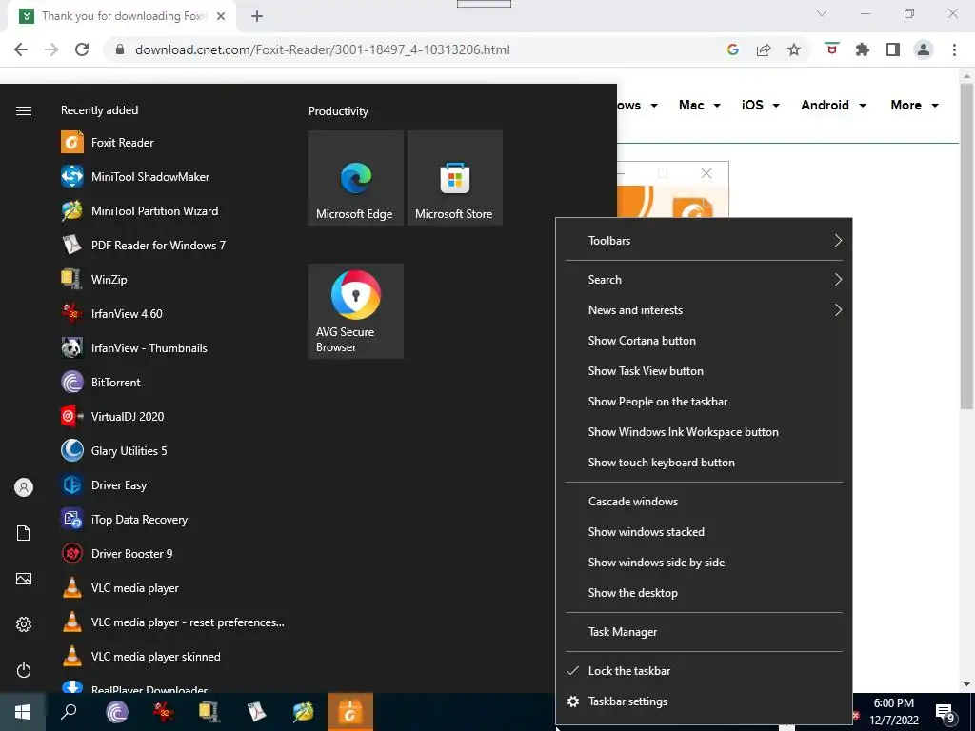Toggle Show Task View button
Screen dimensions: 975x731
tap(704, 371)
